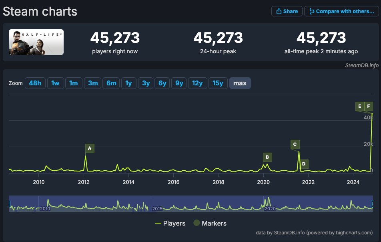The image size is (381, 242).
Task: Set zoom to 15y
Action: pyautogui.click(x=218, y=83)
